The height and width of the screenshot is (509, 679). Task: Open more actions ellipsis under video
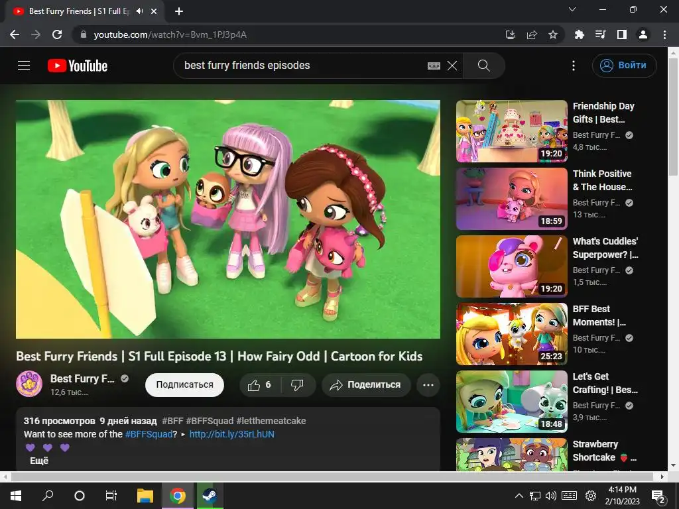(428, 385)
